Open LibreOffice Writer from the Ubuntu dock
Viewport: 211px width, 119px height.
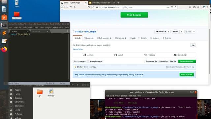pos(4,9)
